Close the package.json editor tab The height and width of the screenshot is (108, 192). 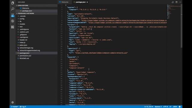point(87,2)
